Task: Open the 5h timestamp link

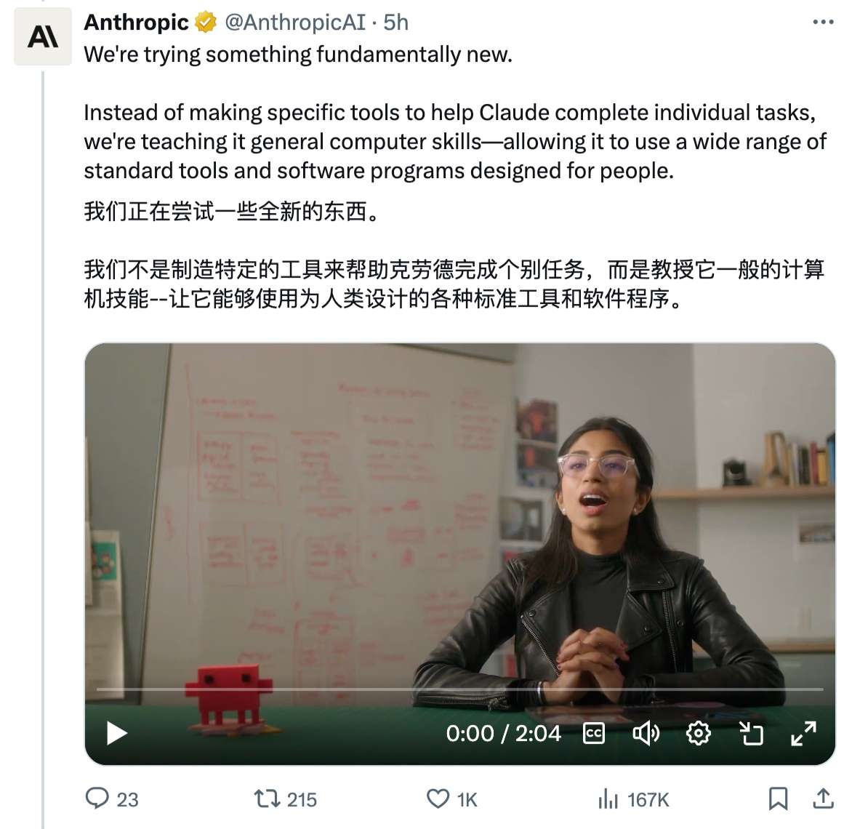Action: 395,23
